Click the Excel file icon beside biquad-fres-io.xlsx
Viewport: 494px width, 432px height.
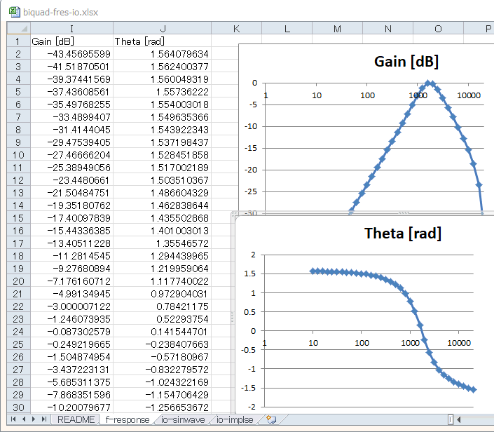click(15, 12)
